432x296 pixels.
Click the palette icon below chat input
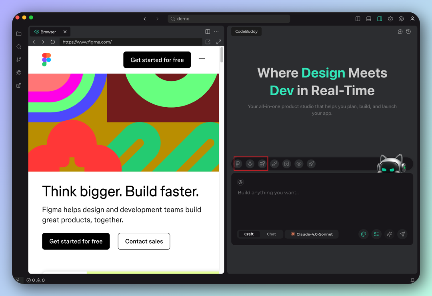364,234
